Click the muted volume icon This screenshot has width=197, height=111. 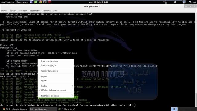point(165,2)
